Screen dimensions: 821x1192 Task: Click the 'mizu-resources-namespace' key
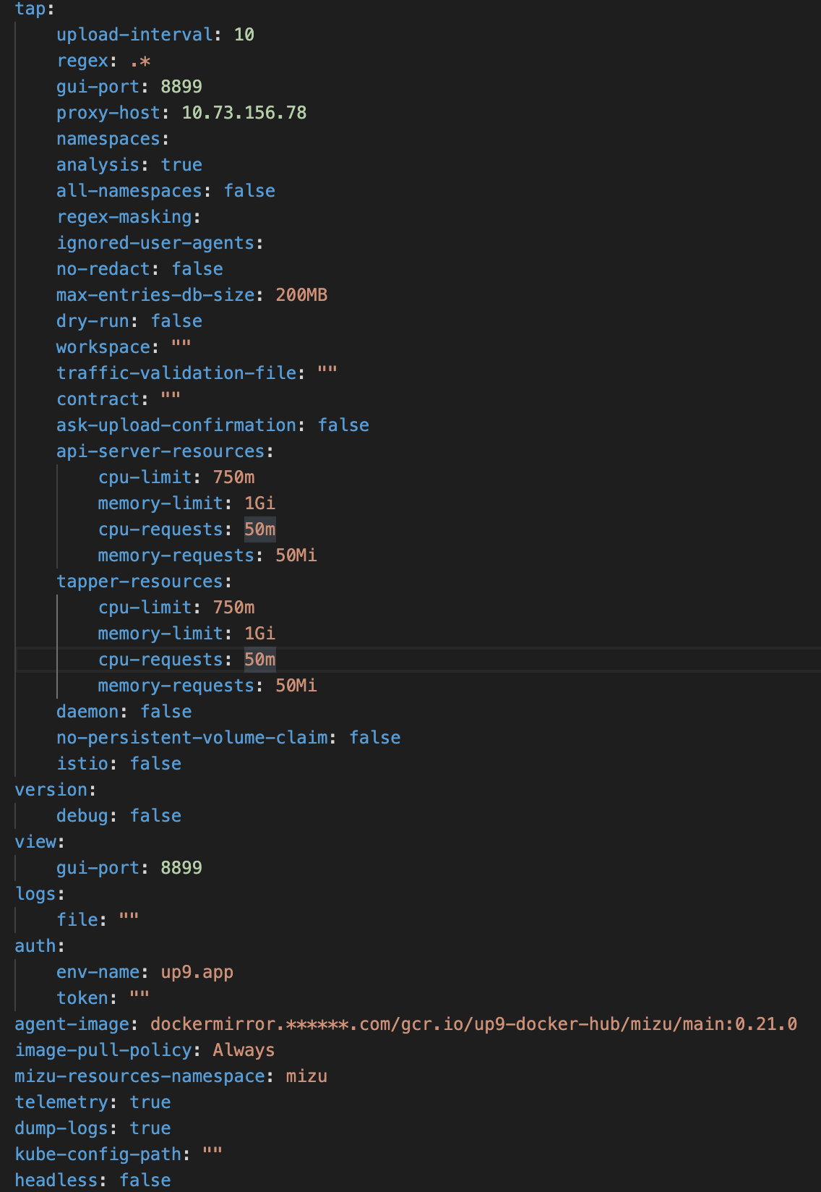tap(140, 1076)
